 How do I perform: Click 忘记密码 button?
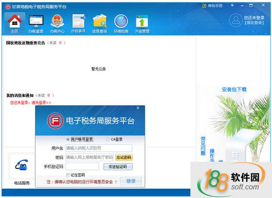coord(124,157)
